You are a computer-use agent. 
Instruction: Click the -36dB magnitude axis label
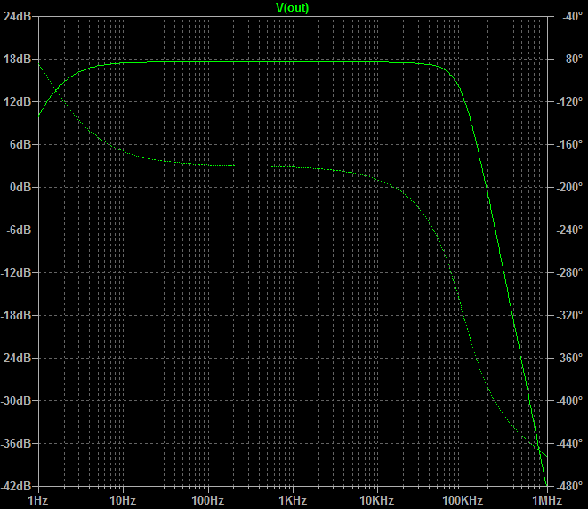click(x=16, y=443)
